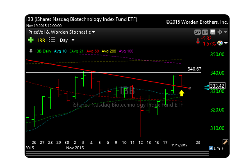Click the date label 23 on the axis
This screenshot has width=246, height=164.
(198, 143)
